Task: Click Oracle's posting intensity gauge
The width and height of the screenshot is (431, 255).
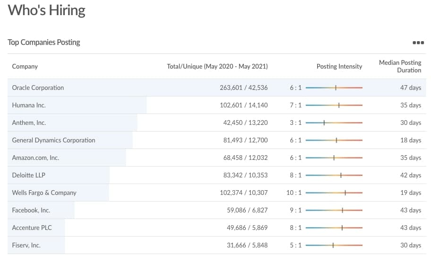Action: (x=334, y=88)
